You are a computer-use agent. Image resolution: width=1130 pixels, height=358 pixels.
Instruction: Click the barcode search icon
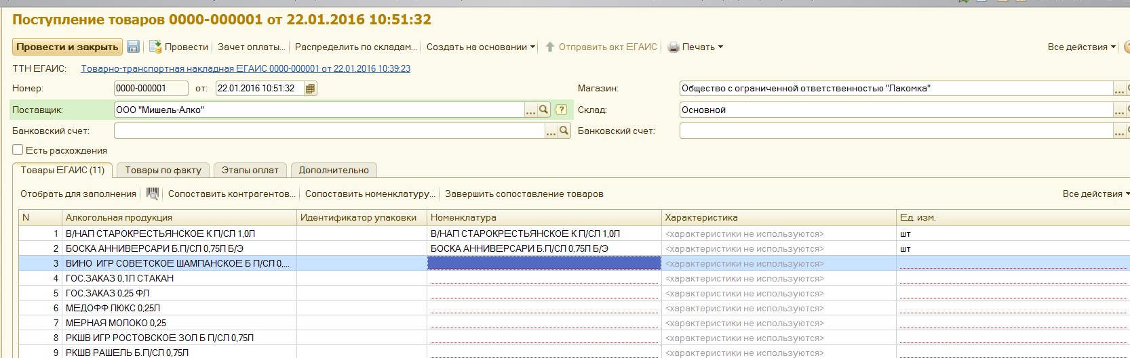click(153, 194)
